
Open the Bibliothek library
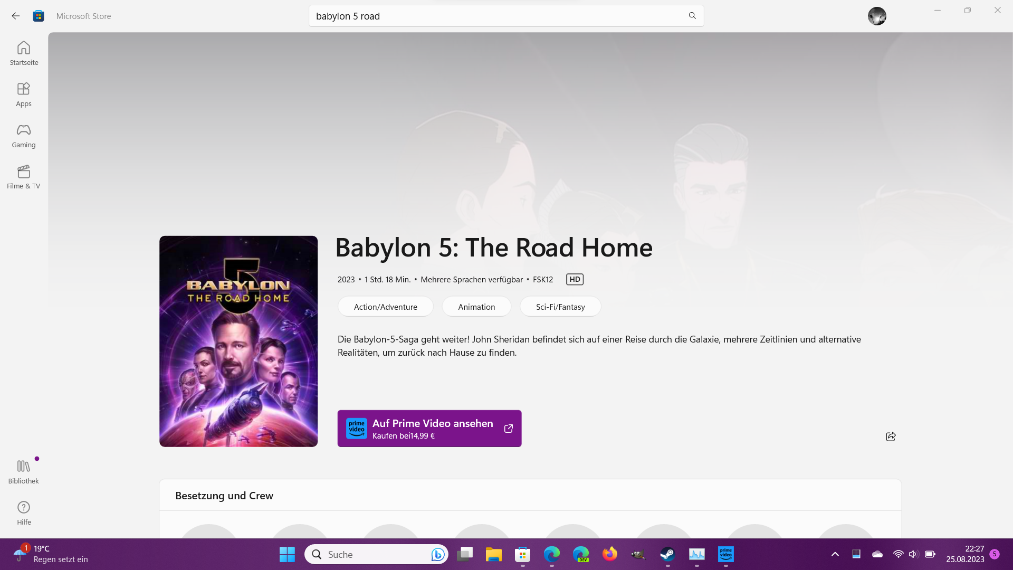(x=24, y=471)
